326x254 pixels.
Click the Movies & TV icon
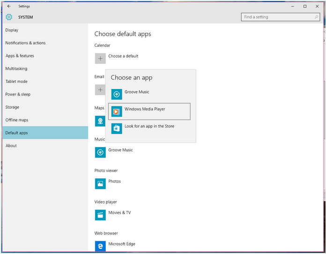(x=100, y=215)
